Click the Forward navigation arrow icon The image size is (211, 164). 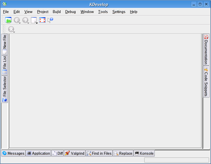(25, 20)
